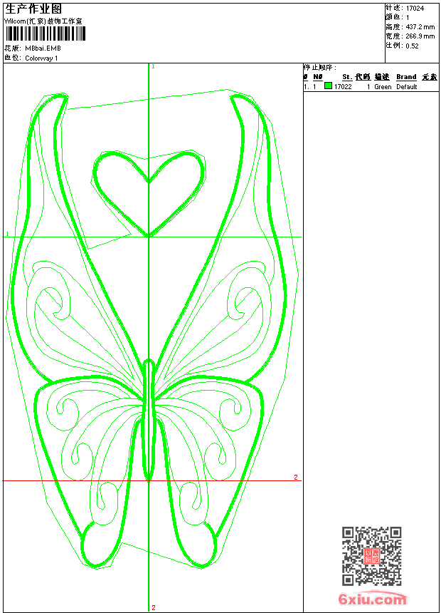Click the Default brand entry
The width and height of the screenshot is (441, 613).
407,87
